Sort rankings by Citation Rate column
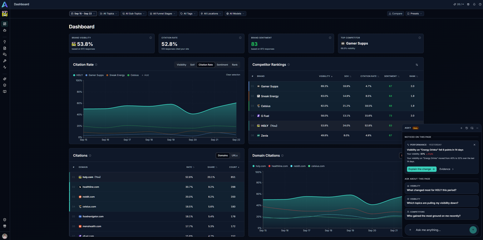Viewport: 483px width, 240px height. point(369,76)
